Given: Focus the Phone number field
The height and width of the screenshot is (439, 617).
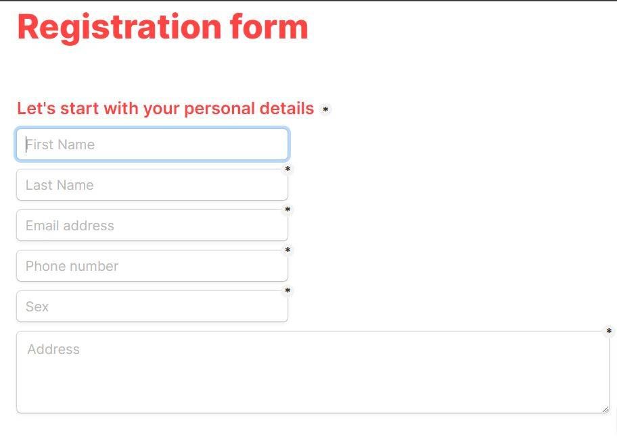Looking at the screenshot, I should pos(152,265).
